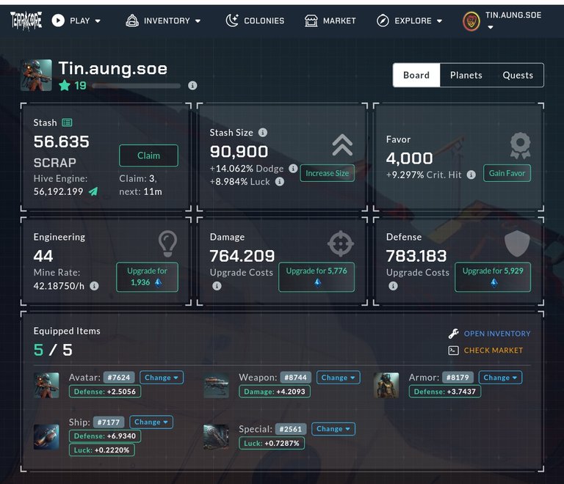The height and width of the screenshot is (484, 564).
Task: Click the info icon under Defense Upgrade Costs
Action: 393,286
